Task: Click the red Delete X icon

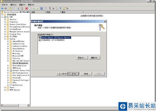Action: pyautogui.click(x=26, y=8)
